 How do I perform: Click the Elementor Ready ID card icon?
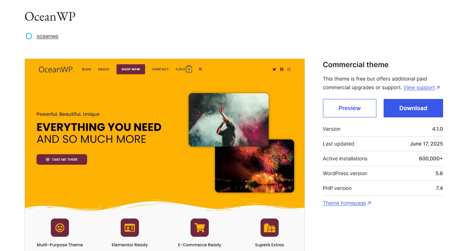click(x=130, y=228)
